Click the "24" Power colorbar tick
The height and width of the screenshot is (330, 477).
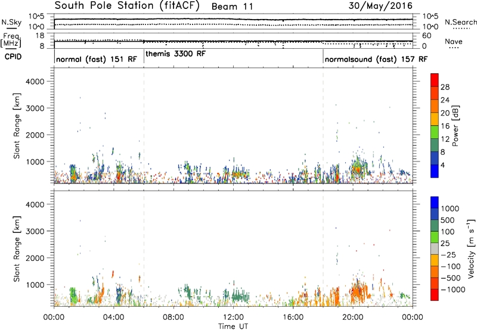coord(445,100)
